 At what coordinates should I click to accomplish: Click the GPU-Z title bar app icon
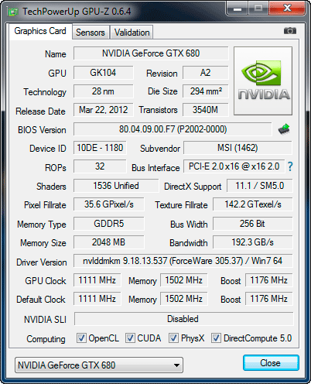click(x=13, y=12)
